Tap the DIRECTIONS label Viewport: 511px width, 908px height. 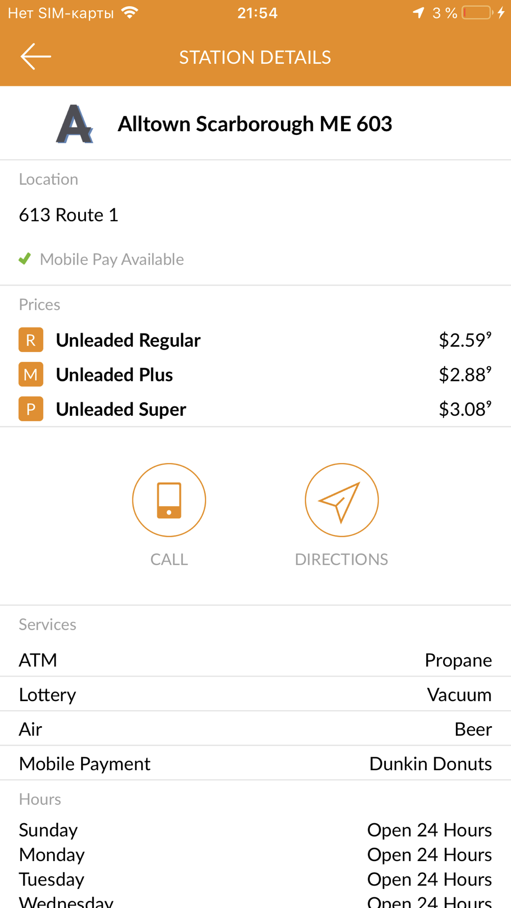[x=341, y=559]
